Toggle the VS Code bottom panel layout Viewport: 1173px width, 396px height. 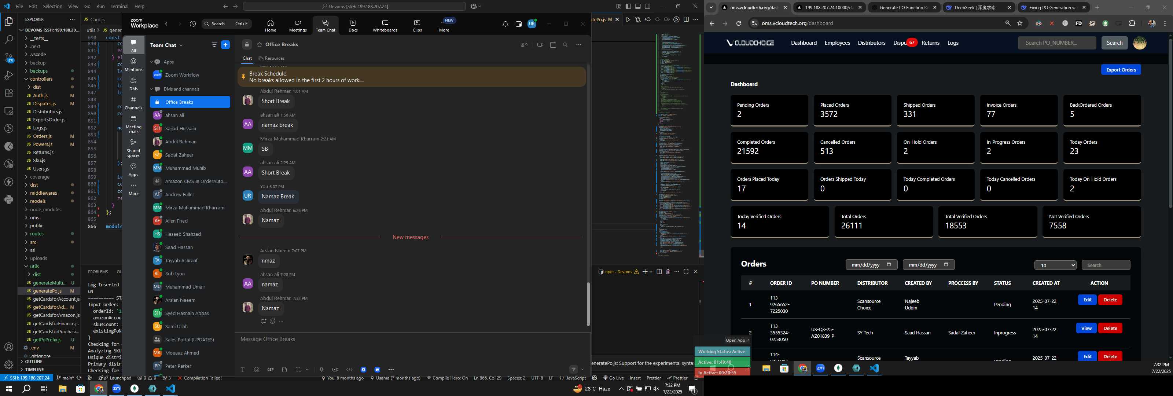tap(638, 6)
